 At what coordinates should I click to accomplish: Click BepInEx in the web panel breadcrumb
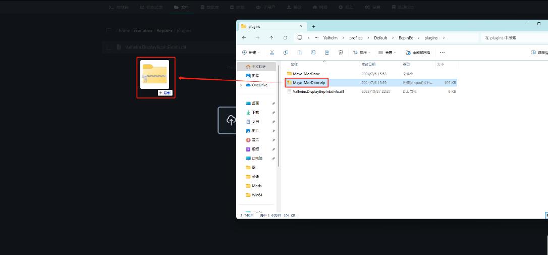(x=165, y=30)
